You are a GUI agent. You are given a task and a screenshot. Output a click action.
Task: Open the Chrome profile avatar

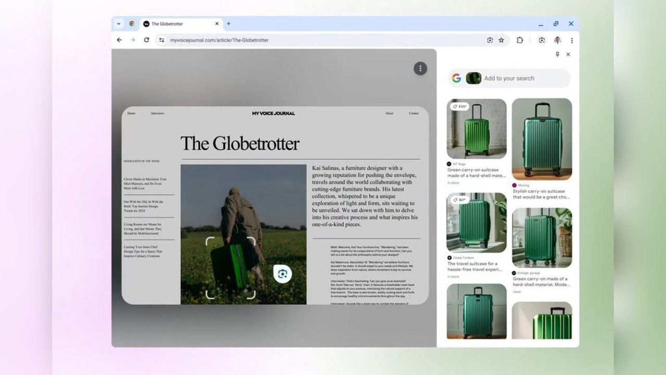(557, 40)
